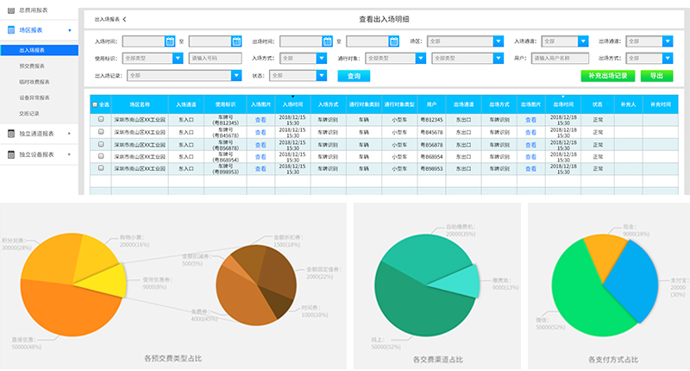Check the row checkbox for 粤B12345

tap(101, 118)
